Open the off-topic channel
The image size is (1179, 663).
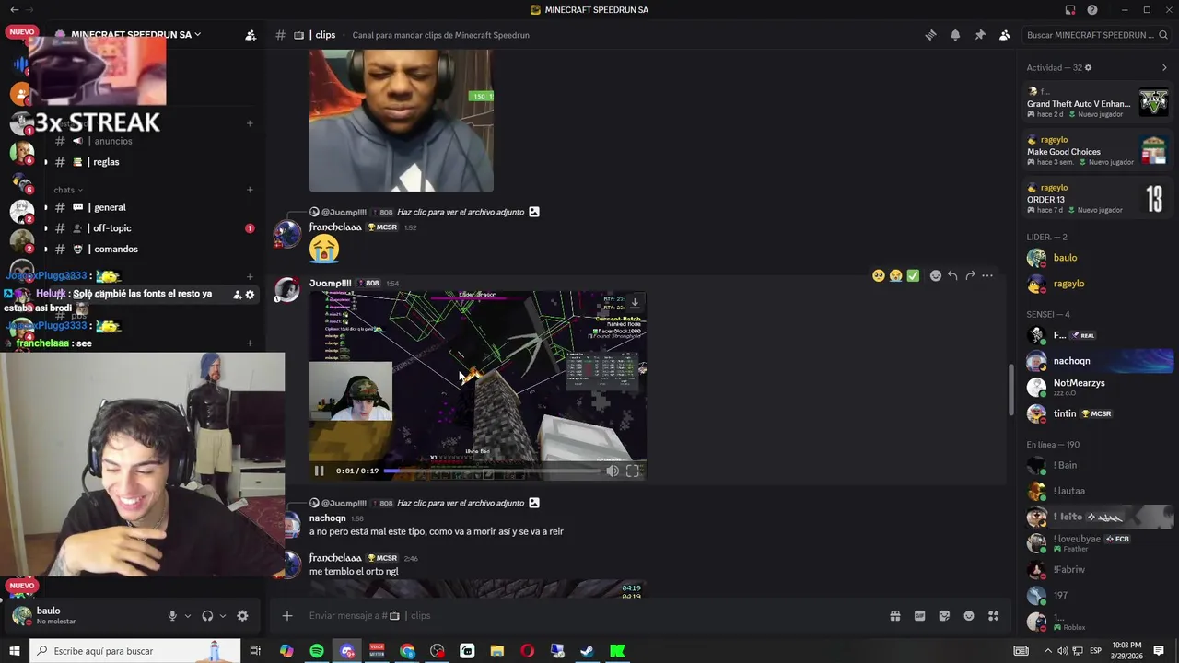point(111,228)
